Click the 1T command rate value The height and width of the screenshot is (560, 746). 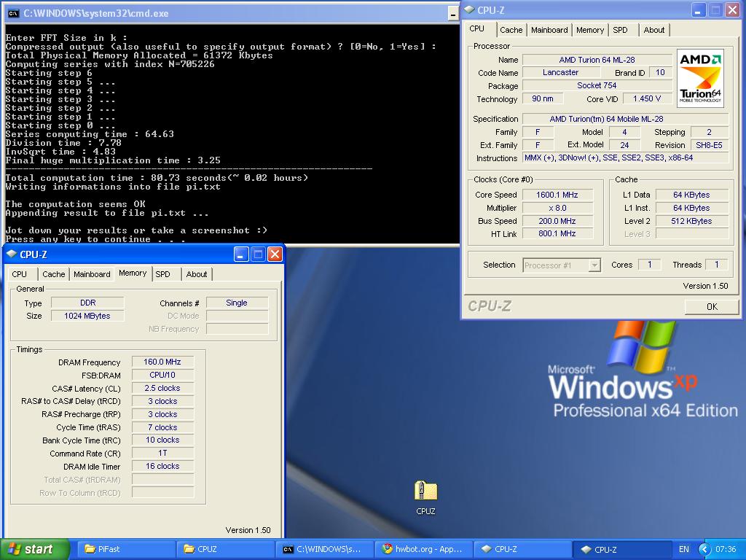click(x=162, y=454)
